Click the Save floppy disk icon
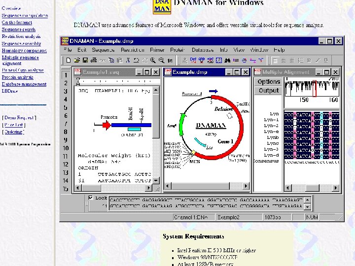This screenshot has width=355, height=266. point(85,60)
